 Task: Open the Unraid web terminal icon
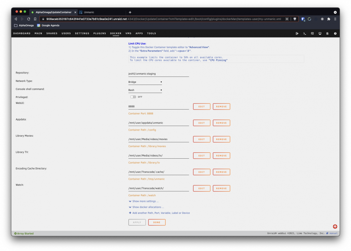(304, 33)
